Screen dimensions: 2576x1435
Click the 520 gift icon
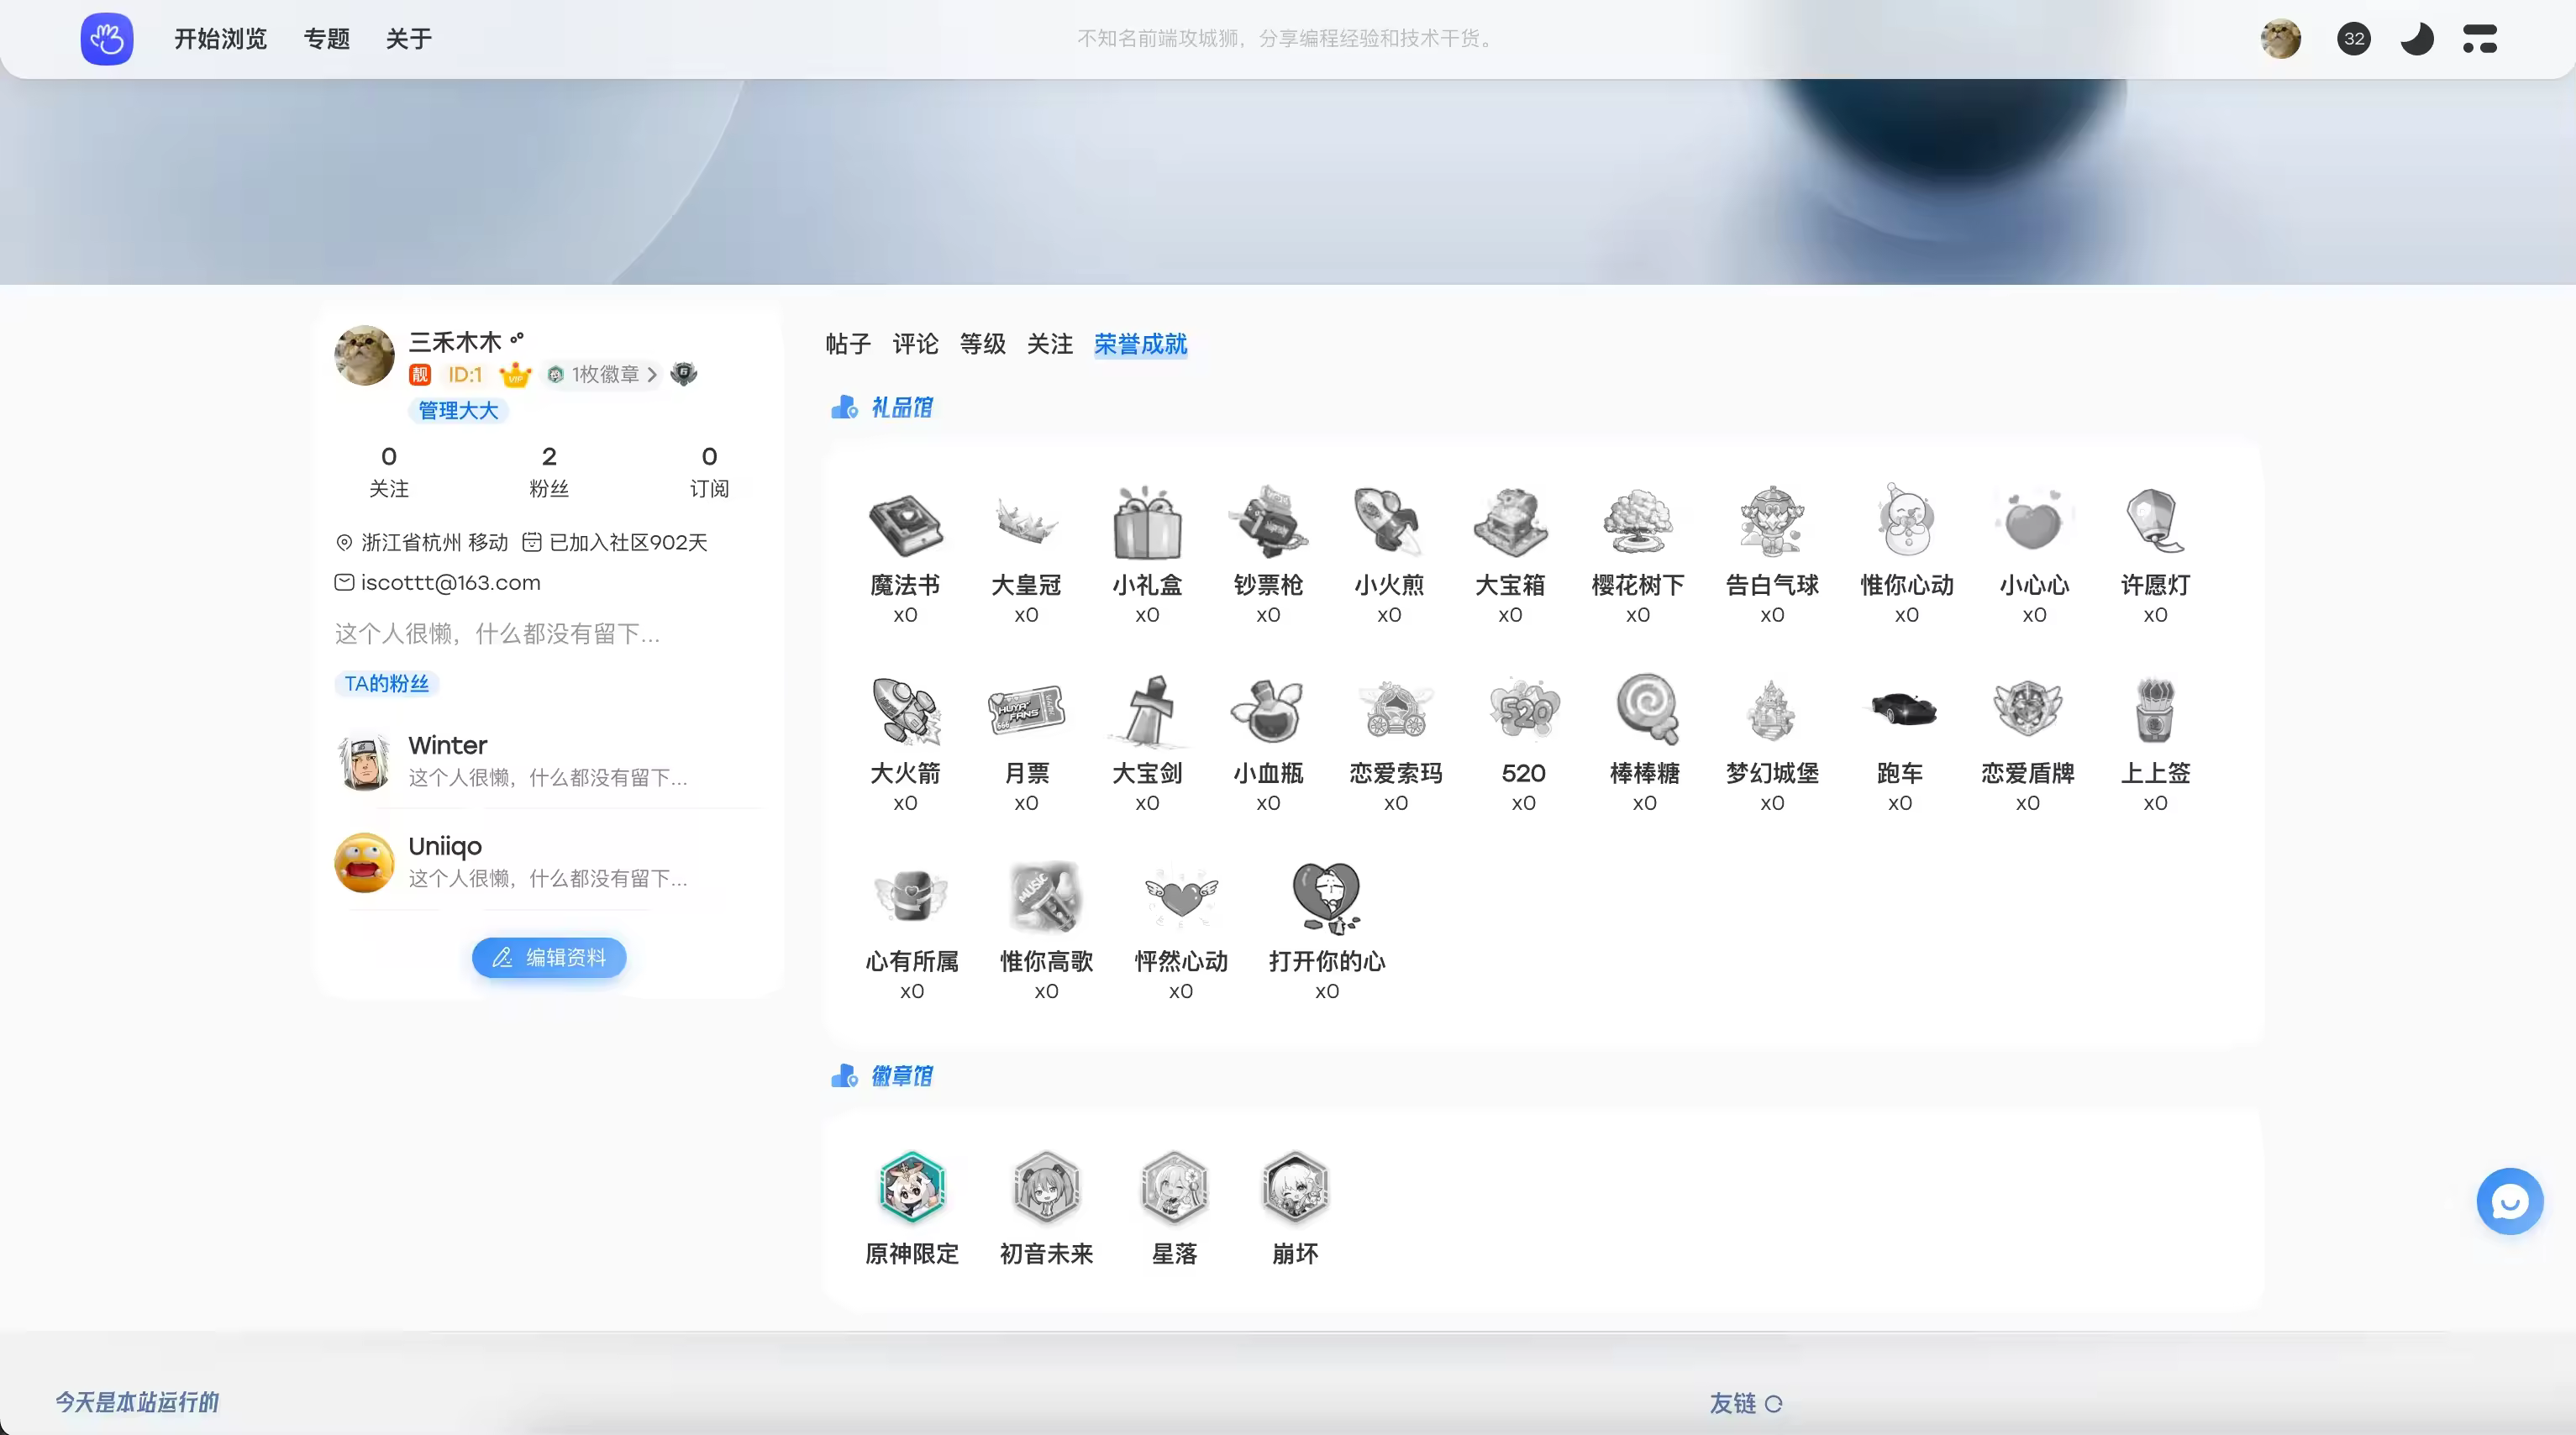(1523, 709)
